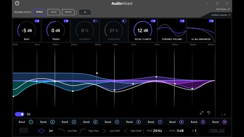Select the EQ node on the 200Hz line
The image size is (244, 137).
tap(73, 91)
